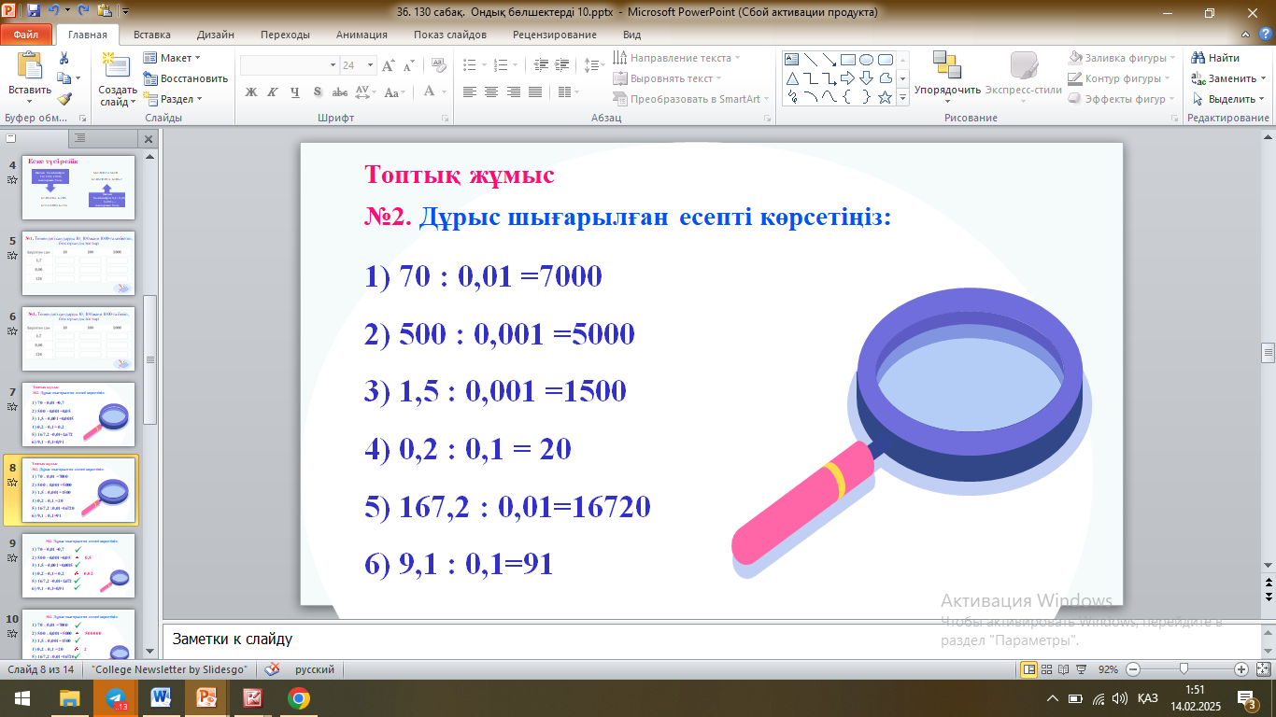This screenshot has height=717, width=1276.
Task: Insert a text box from shapes gallery
Action: point(793,60)
